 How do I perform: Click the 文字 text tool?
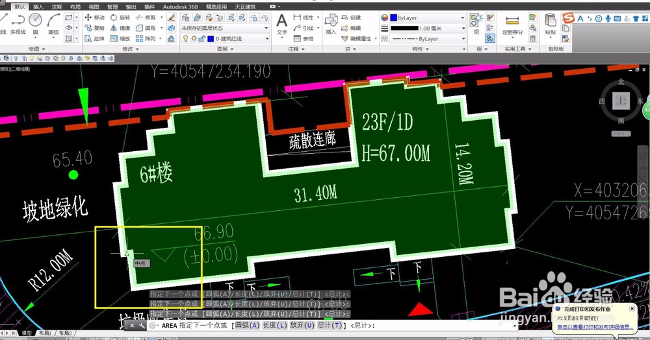pyautogui.click(x=282, y=24)
